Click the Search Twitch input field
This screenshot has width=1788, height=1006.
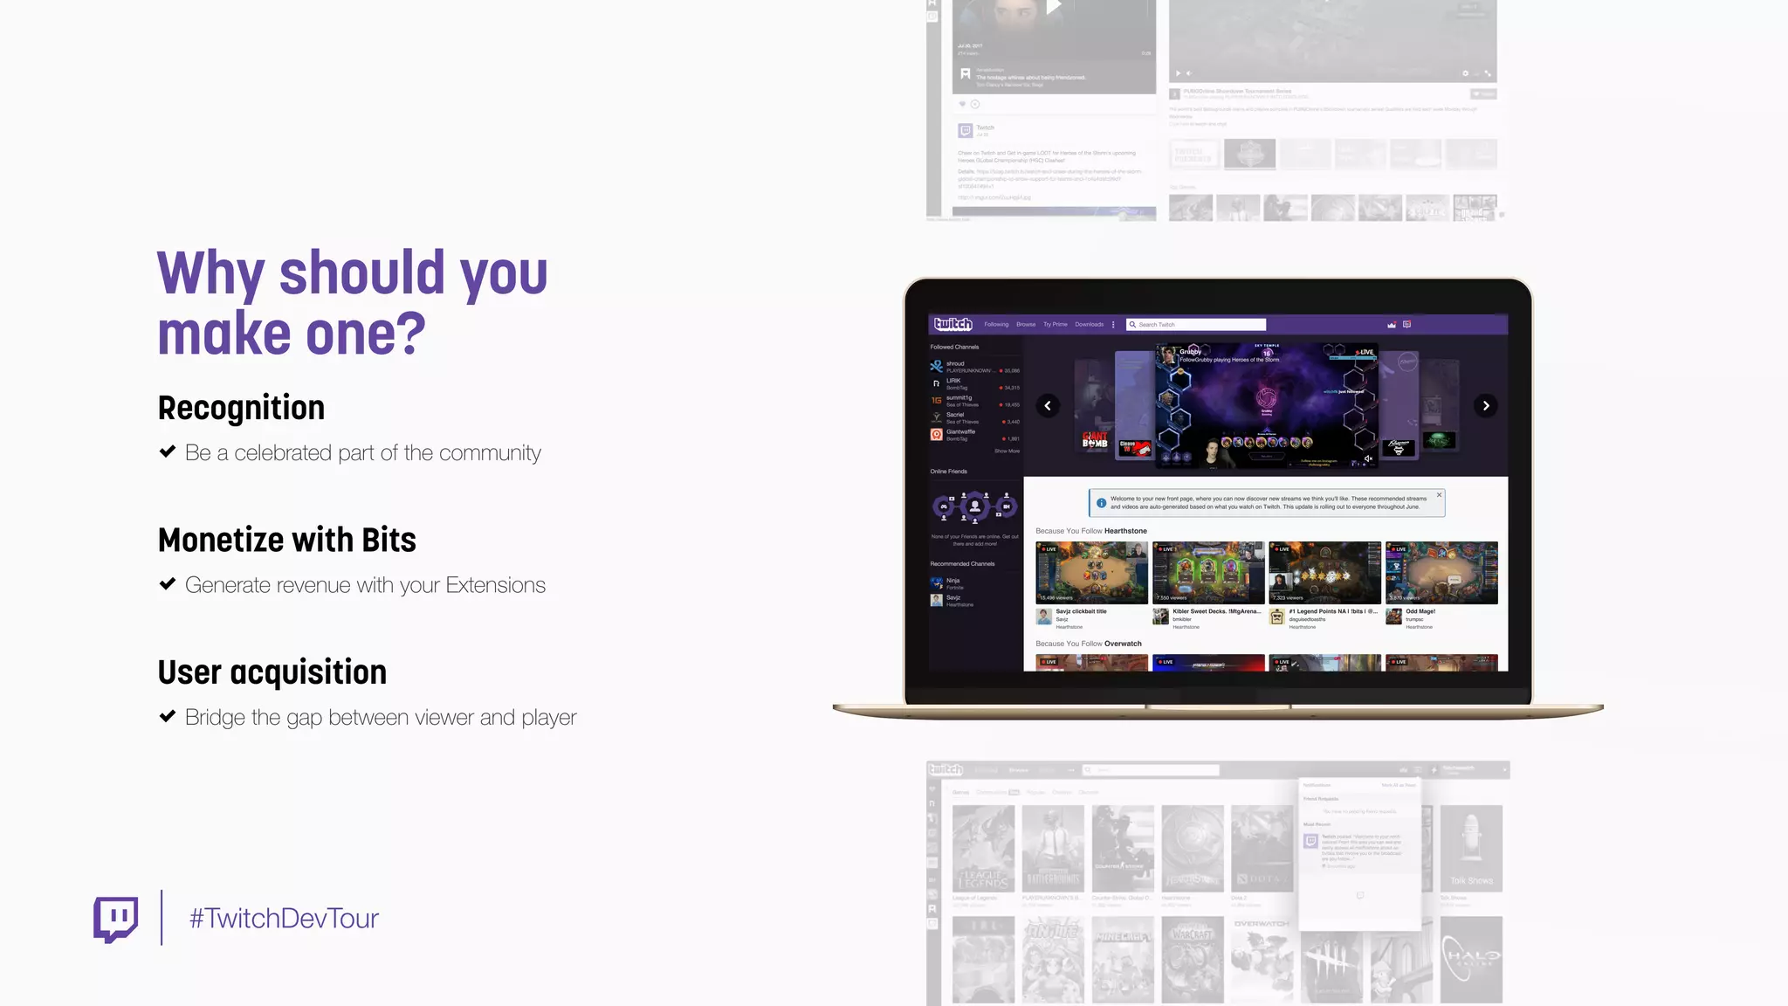click(1196, 324)
